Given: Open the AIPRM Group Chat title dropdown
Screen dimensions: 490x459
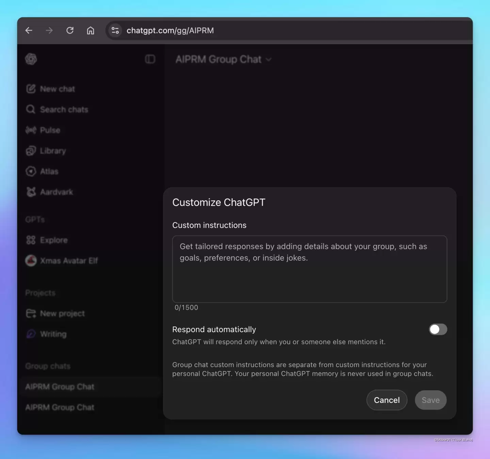Looking at the screenshot, I should [x=224, y=59].
